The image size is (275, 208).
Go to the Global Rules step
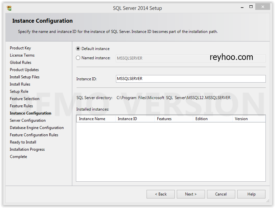pos(20,62)
